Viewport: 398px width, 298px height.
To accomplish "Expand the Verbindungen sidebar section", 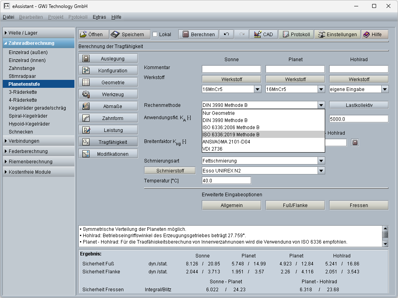I will (39, 141).
